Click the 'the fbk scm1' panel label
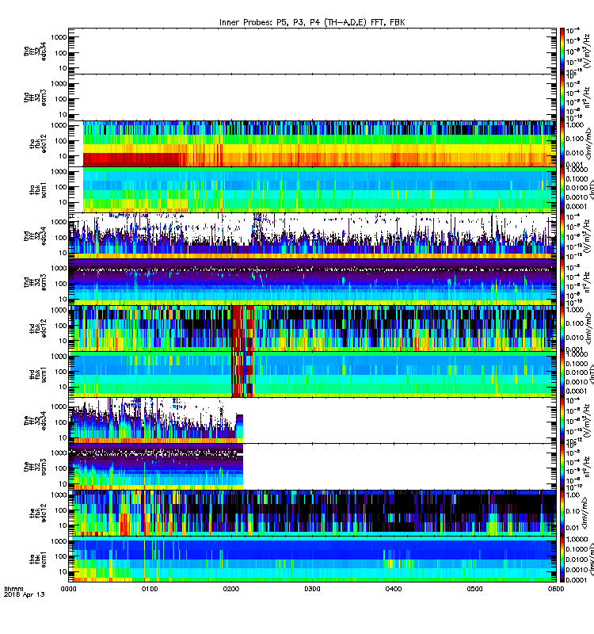The height and width of the screenshot is (634, 594). click(38, 560)
